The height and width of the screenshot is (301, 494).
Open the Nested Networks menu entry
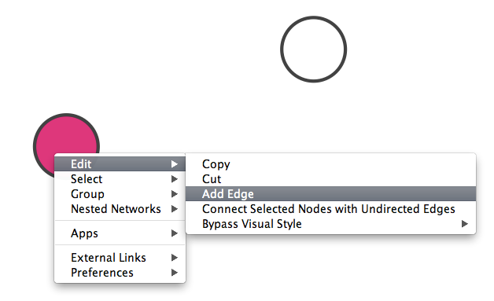click(120, 209)
